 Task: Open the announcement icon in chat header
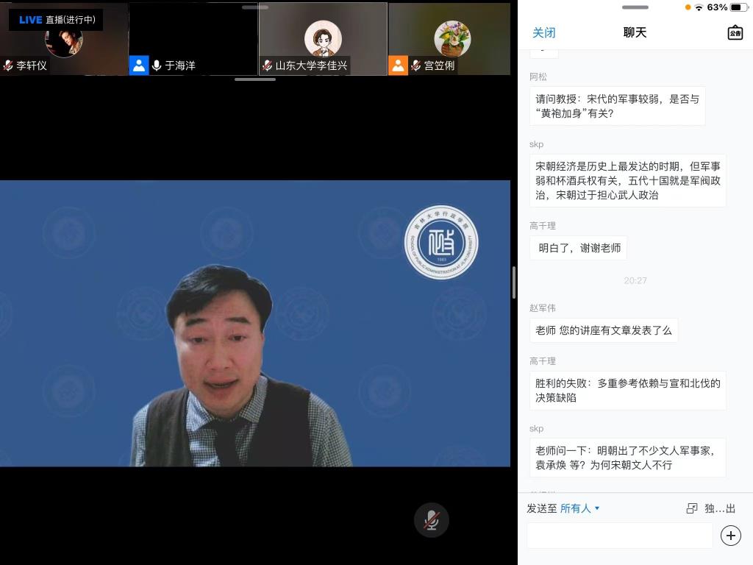click(735, 32)
